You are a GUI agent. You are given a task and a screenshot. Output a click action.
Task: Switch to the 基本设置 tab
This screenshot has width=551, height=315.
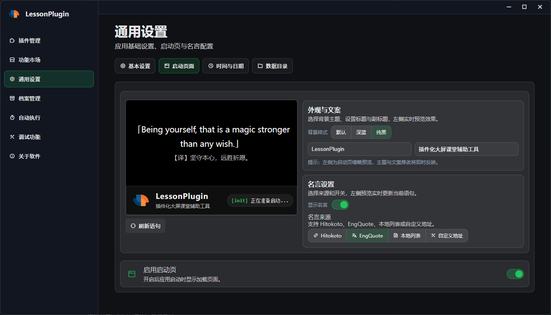tap(135, 66)
